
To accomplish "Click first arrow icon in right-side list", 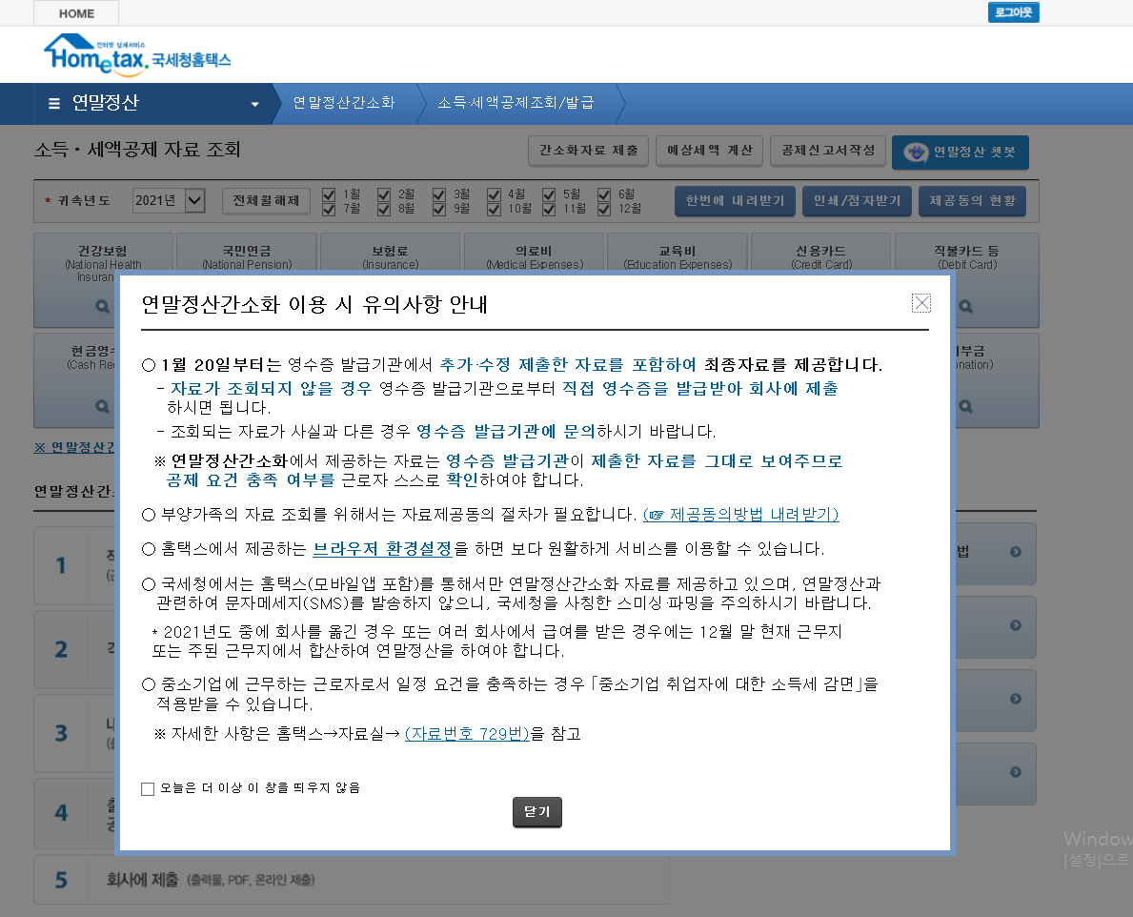I will (x=1015, y=552).
